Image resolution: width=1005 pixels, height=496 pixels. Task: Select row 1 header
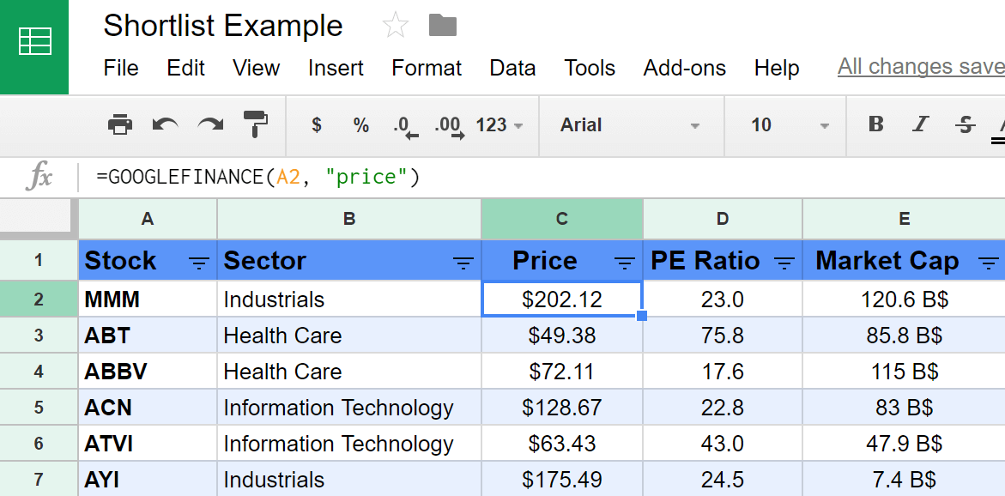pos(39,260)
